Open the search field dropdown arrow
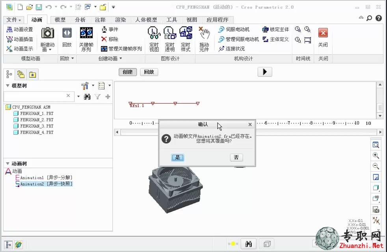This screenshot has height=252, width=387. click(78, 96)
